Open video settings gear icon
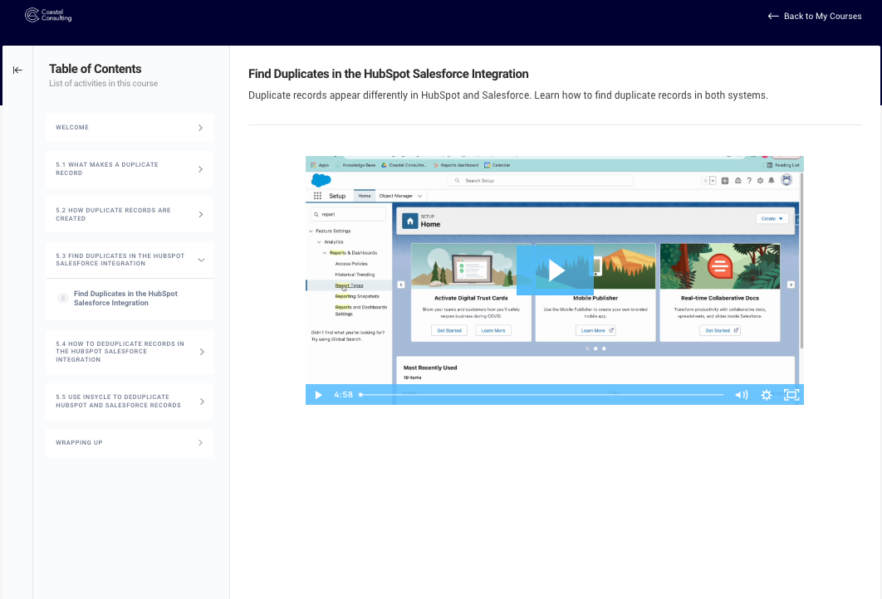Viewport: 882px width, 599px height. pos(766,395)
